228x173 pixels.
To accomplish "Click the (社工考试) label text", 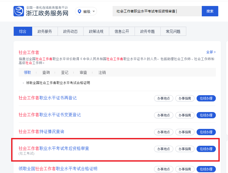I will (26, 154).
